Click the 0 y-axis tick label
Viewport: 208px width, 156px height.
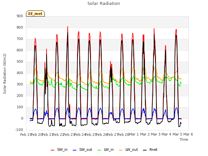(x=22, y=119)
